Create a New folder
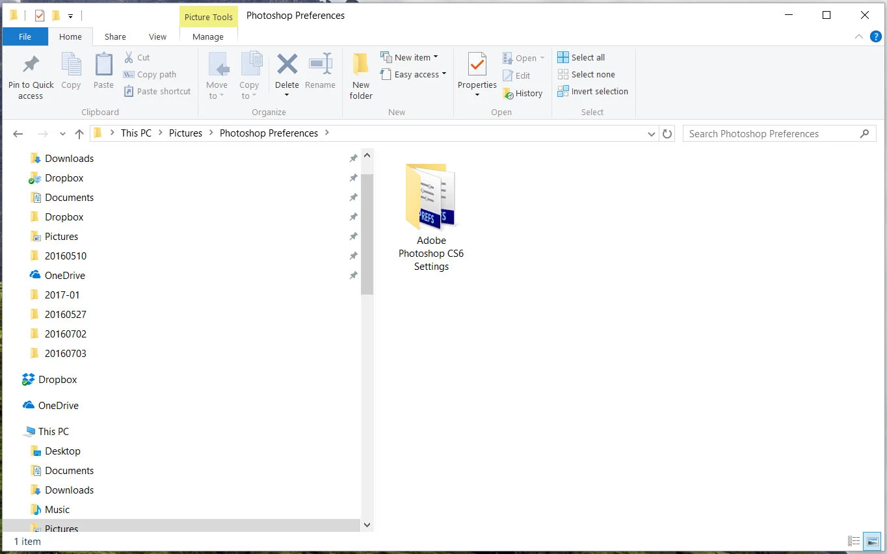This screenshot has height=554, width=887. [x=361, y=76]
